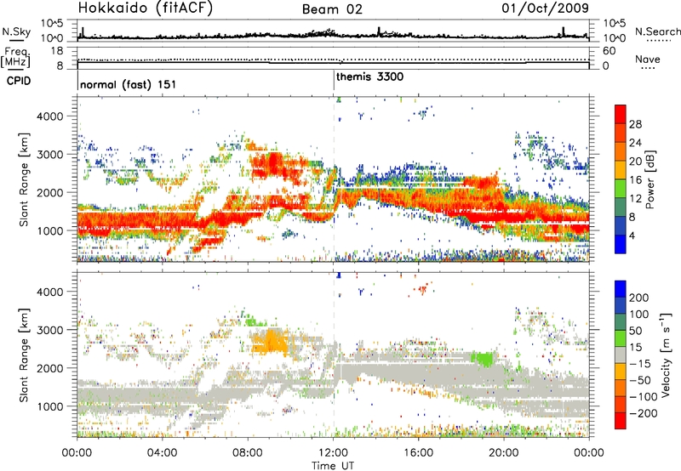Pick the bright blue bottom Power colorbar band
Image resolution: width=681 pixels, height=471 pixels.
(621, 245)
